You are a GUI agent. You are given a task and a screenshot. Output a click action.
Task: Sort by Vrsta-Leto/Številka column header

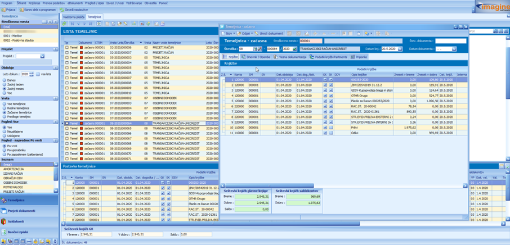[126, 43]
